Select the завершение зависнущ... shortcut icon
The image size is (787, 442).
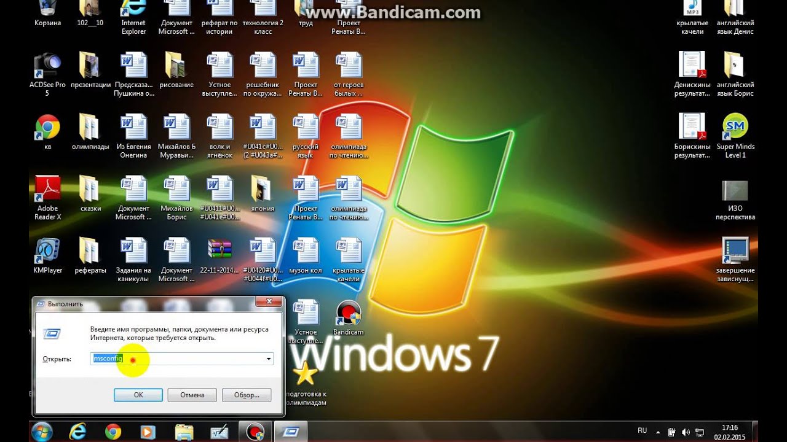[x=735, y=260]
